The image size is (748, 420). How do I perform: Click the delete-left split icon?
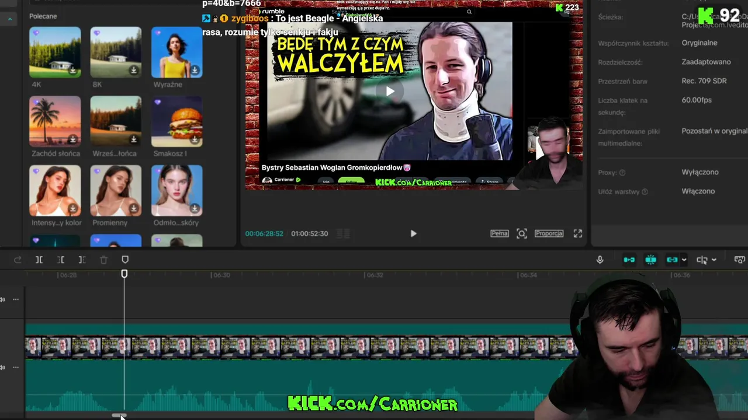click(61, 260)
